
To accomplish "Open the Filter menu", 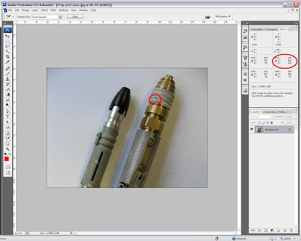I will point(53,10).
